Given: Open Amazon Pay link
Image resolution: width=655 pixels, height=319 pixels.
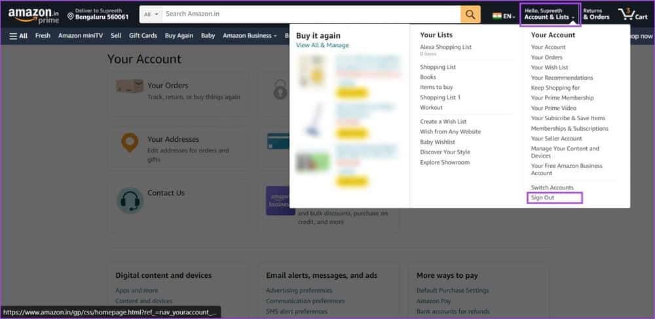Looking at the screenshot, I should [433, 301].
